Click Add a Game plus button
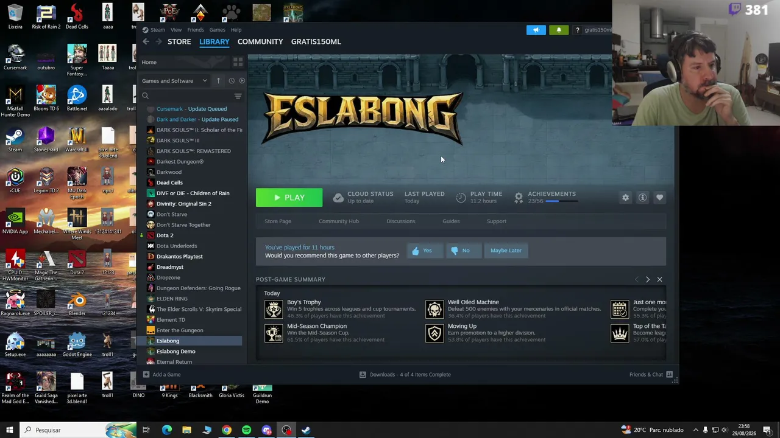 (146, 375)
